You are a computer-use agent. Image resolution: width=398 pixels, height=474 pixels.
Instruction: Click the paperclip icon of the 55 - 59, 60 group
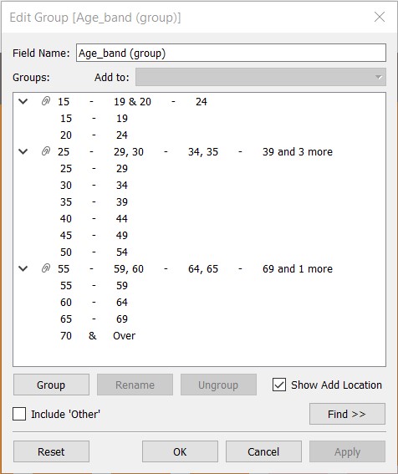46,268
